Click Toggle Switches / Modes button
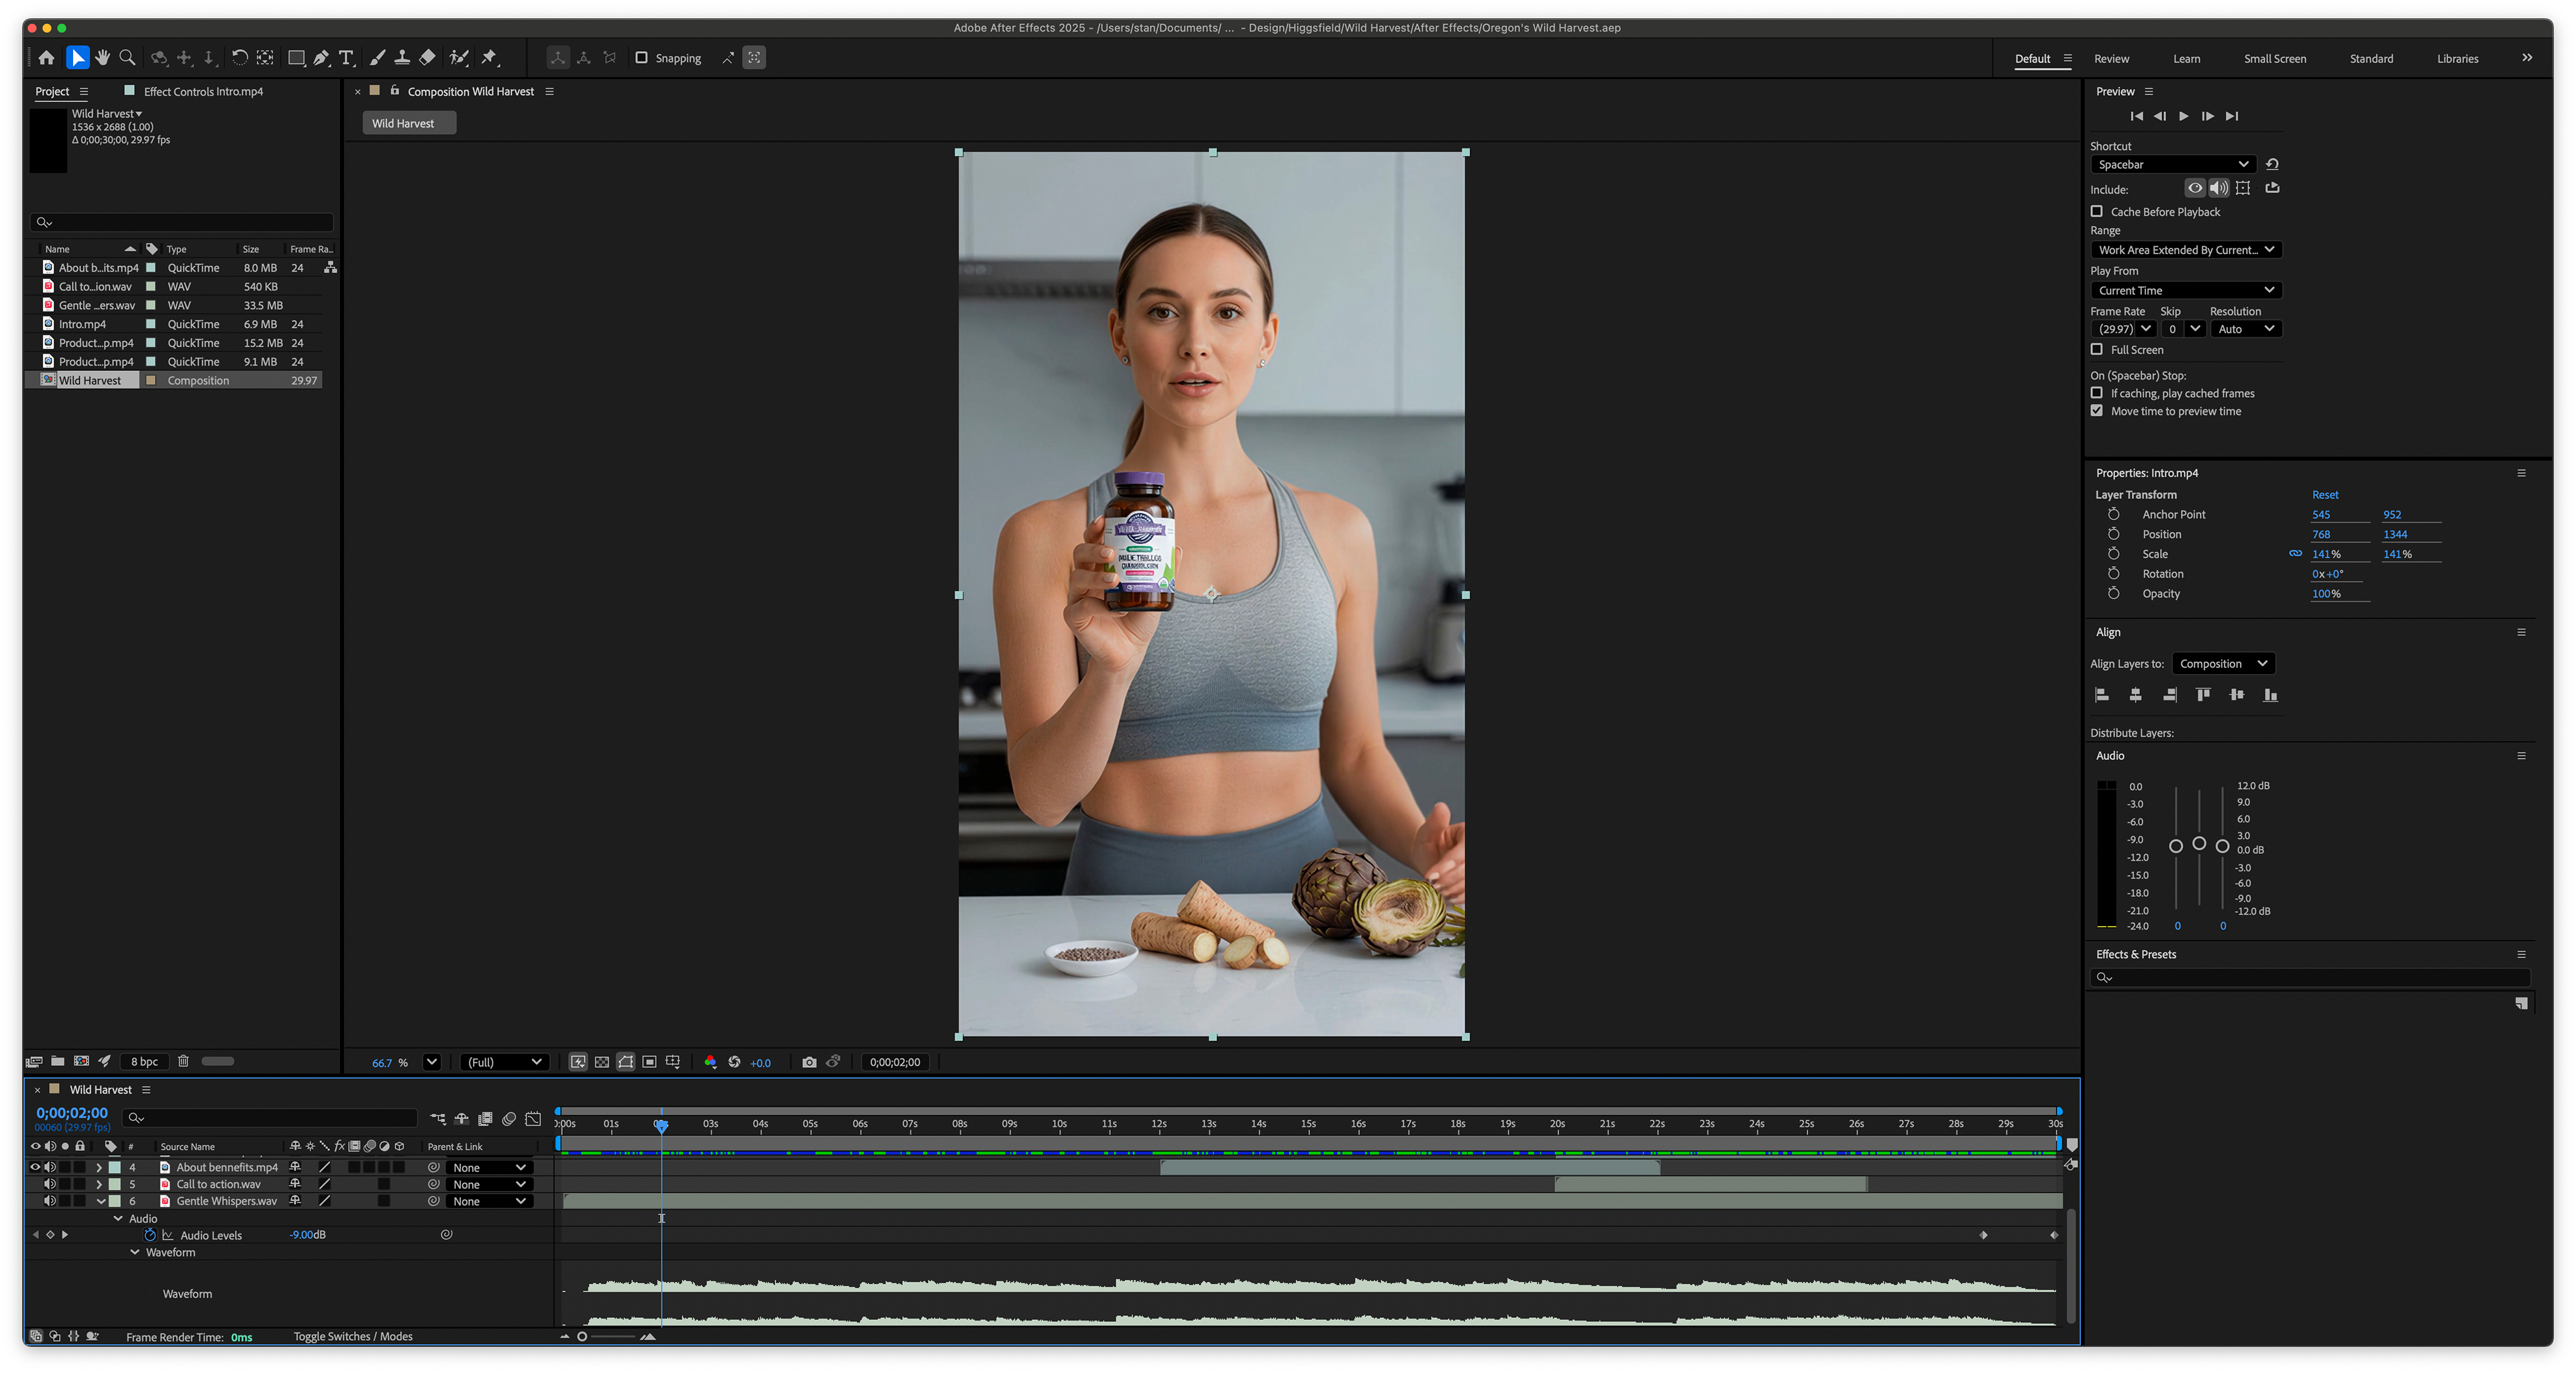The image size is (2576, 1373). (x=353, y=1336)
